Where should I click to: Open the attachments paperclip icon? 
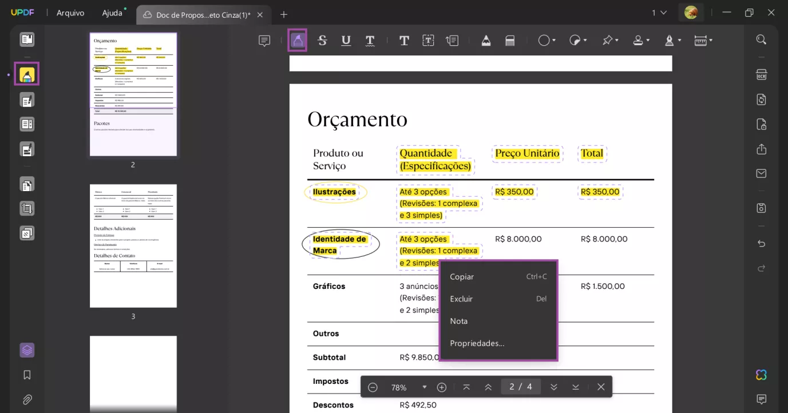click(27, 399)
